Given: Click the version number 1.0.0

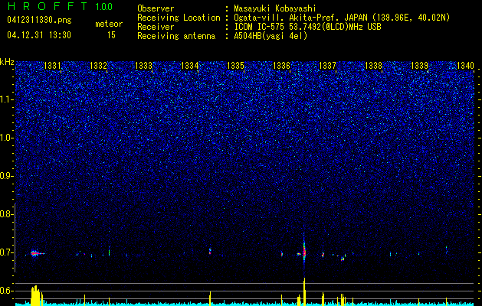Looking at the screenshot, I should (104, 6).
